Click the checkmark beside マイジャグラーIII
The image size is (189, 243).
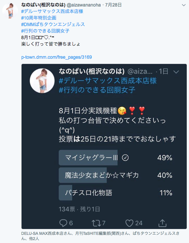point(125,158)
